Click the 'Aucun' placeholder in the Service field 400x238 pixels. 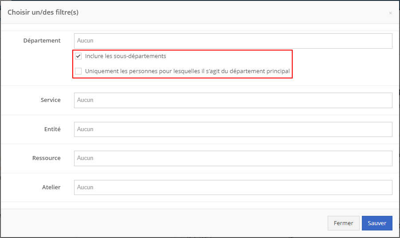[85, 100]
